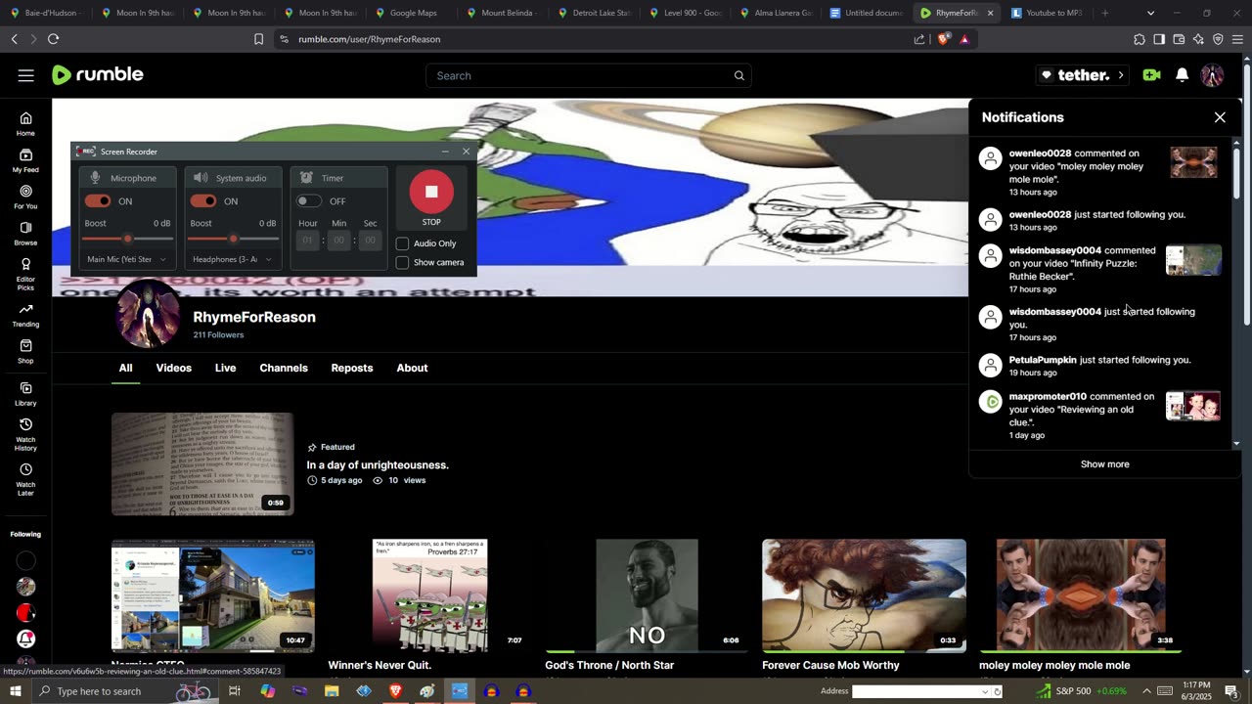
Task: Open My Feed in the sidebar
Action: coord(25,161)
